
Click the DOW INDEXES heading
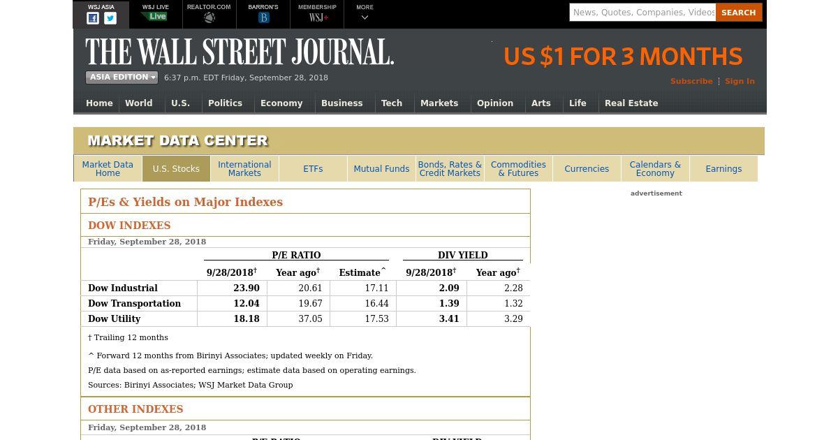(x=129, y=226)
